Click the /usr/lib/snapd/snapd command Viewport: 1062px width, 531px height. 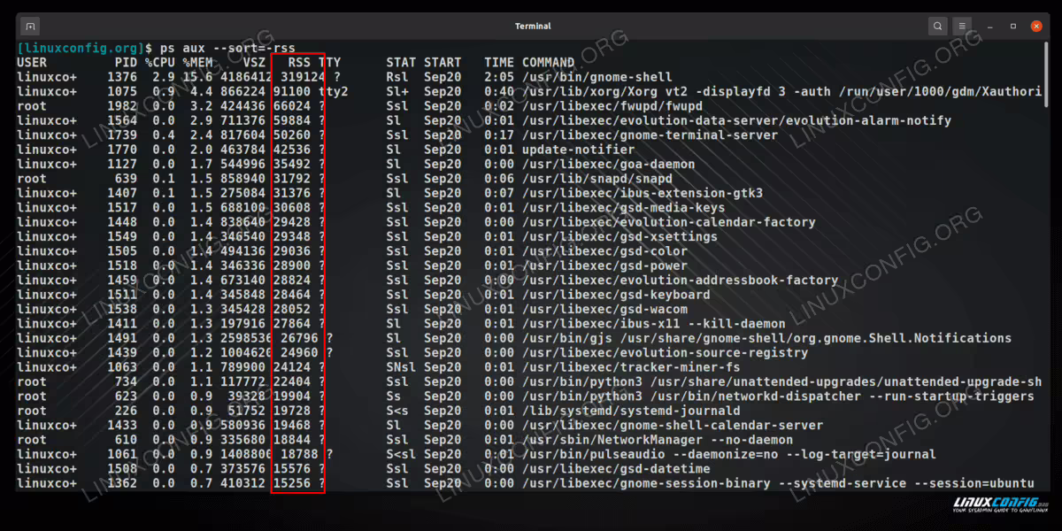click(597, 179)
